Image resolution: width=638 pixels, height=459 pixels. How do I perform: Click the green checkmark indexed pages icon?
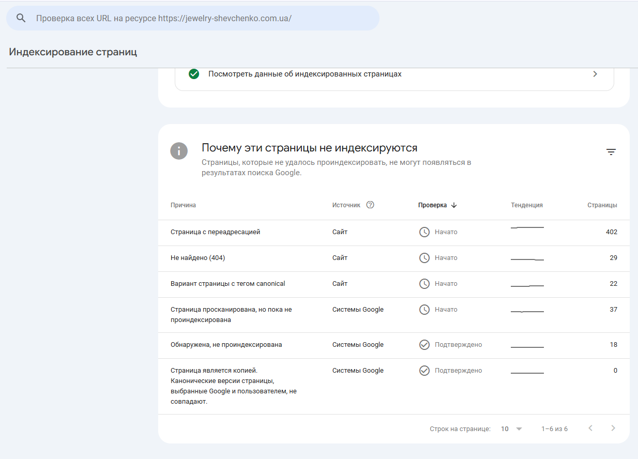point(194,74)
